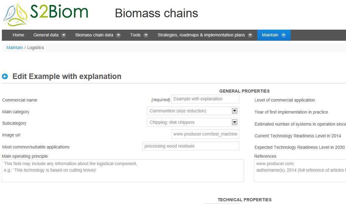Viewport: 346px width, 204px height.
Task: Open the Tools menu arrow icon
Action: [x=146, y=35]
